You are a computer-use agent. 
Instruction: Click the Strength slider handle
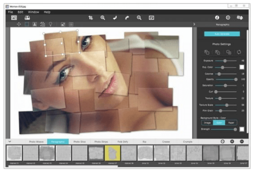tap(235, 129)
